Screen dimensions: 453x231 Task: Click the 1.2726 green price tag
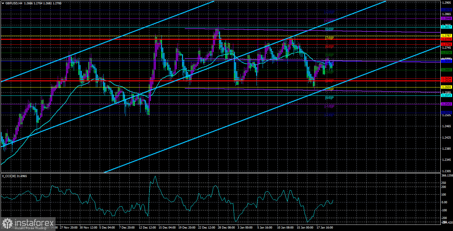[447, 53]
